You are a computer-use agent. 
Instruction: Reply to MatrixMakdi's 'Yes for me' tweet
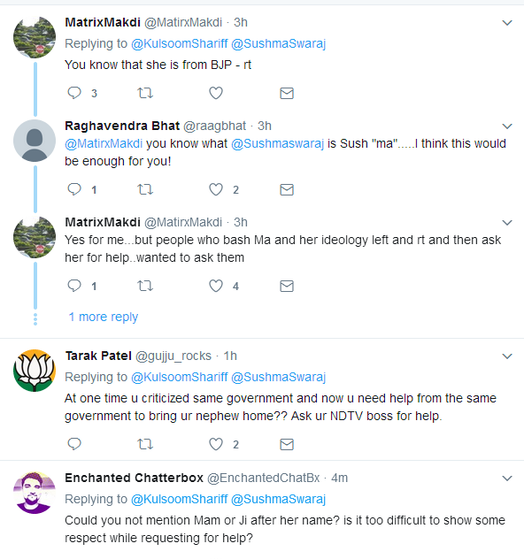point(74,286)
